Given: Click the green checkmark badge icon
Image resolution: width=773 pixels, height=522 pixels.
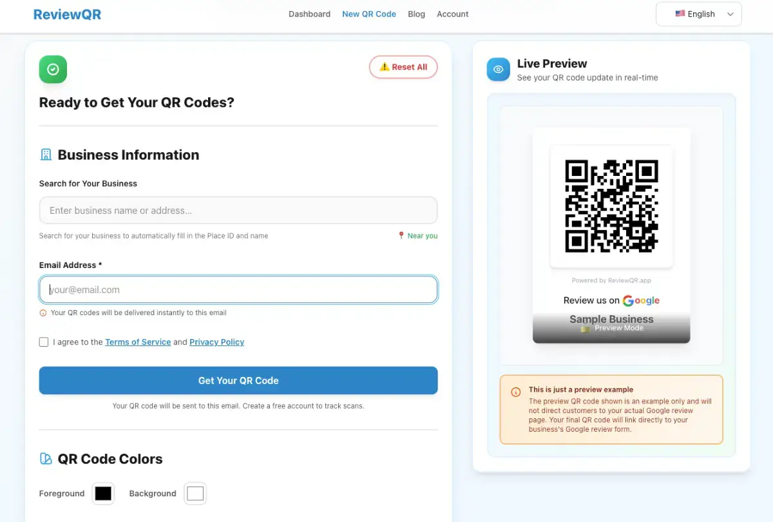Looking at the screenshot, I should click(53, 69).
